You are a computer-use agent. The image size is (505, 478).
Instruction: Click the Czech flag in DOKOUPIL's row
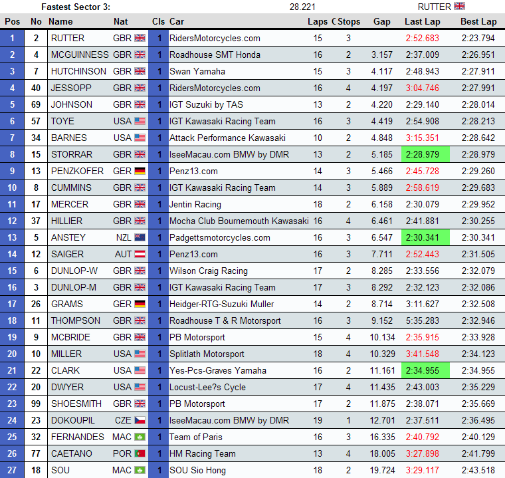tap(140, 420)
